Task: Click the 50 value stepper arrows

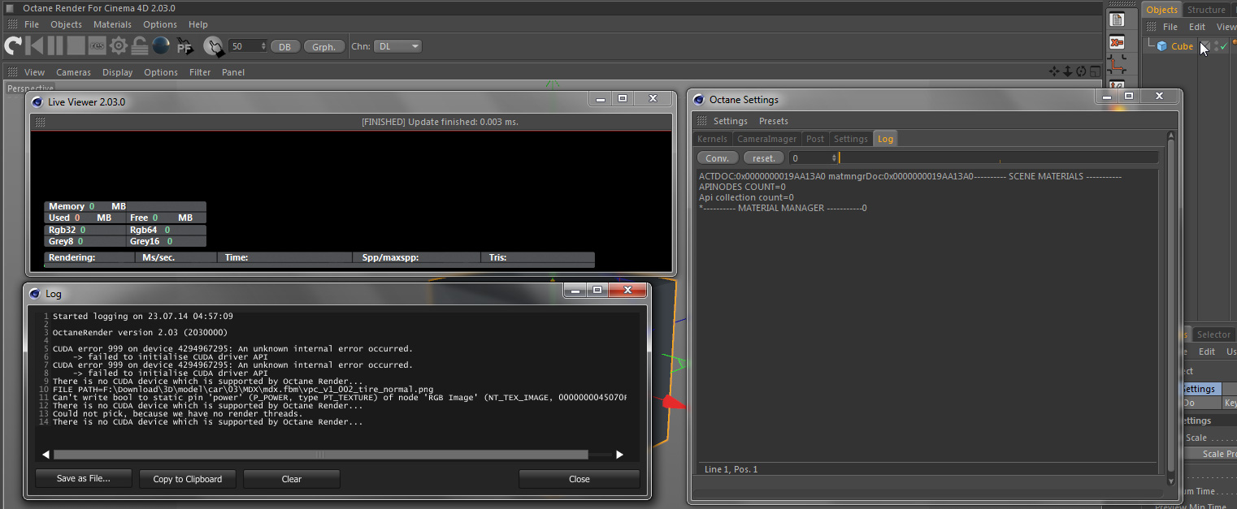Action: 263,46
